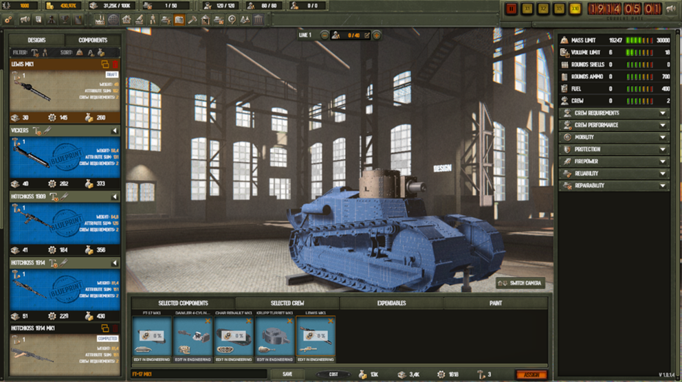The height and width of the screenshot is (382, 682).
Task: Expand the Crew Requirements panel
Action: click(x=614, y=113)
